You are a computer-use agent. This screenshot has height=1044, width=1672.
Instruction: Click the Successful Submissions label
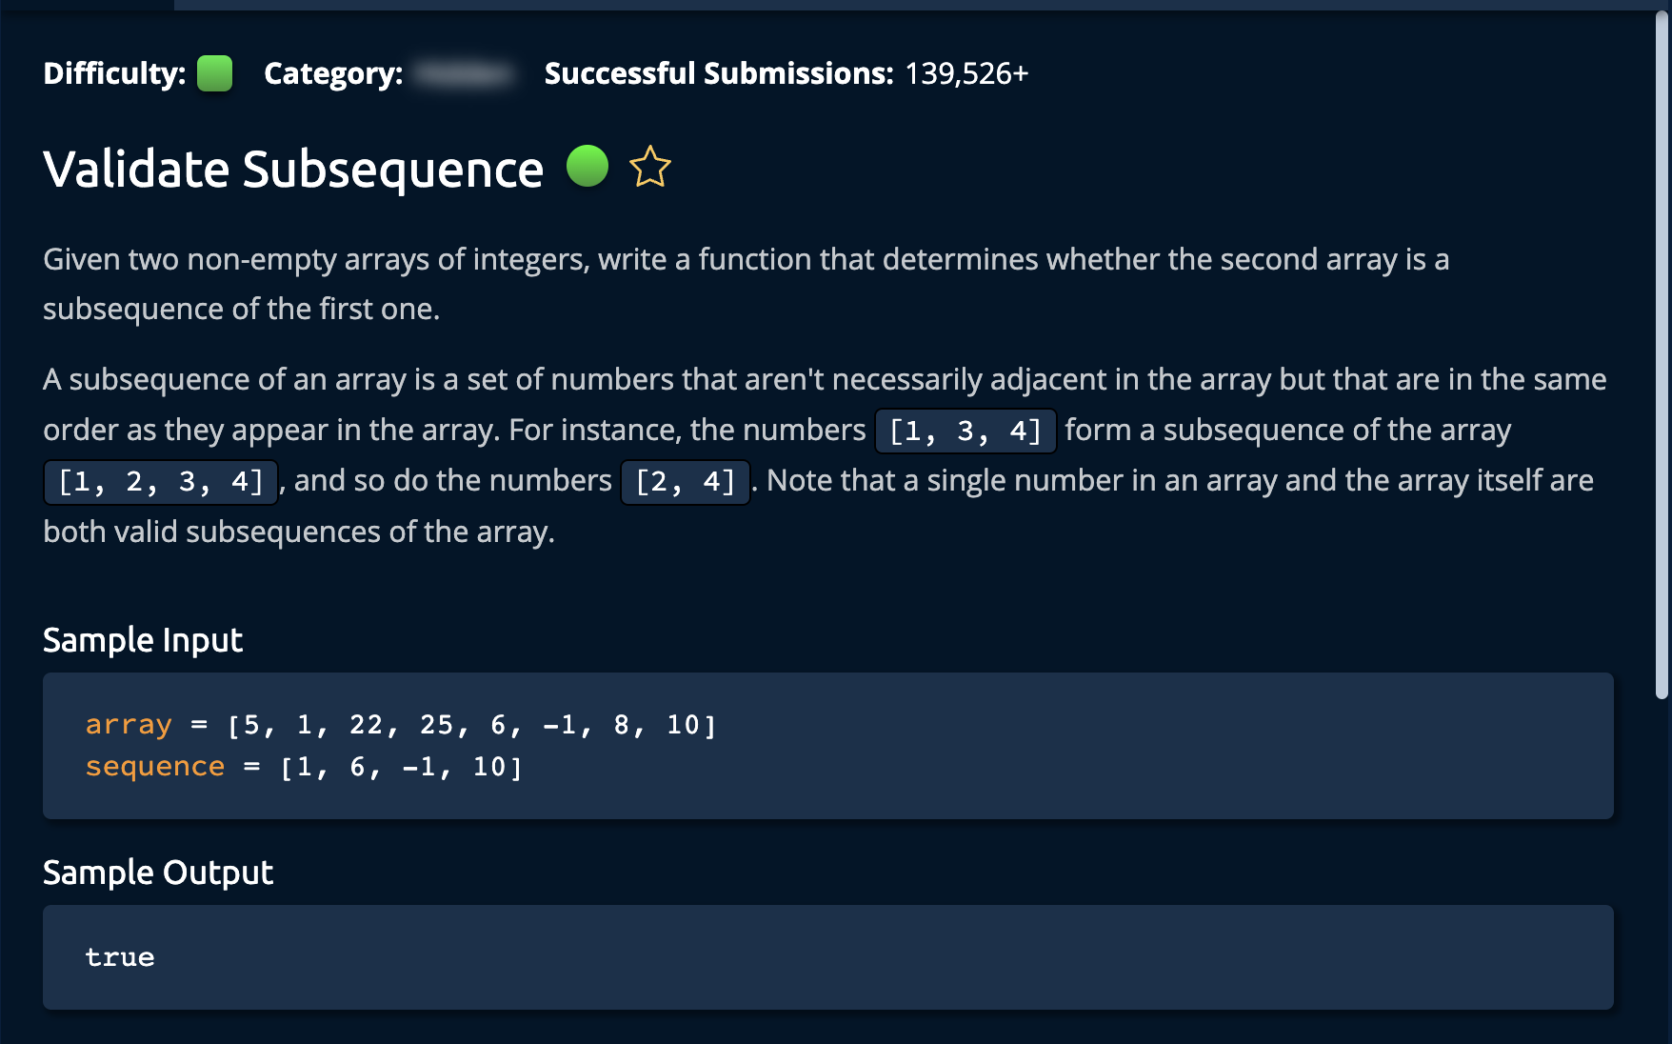719,73
